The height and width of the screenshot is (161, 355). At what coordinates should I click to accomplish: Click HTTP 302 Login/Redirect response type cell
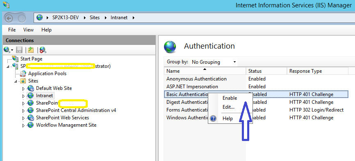click(x=316, y=110)
